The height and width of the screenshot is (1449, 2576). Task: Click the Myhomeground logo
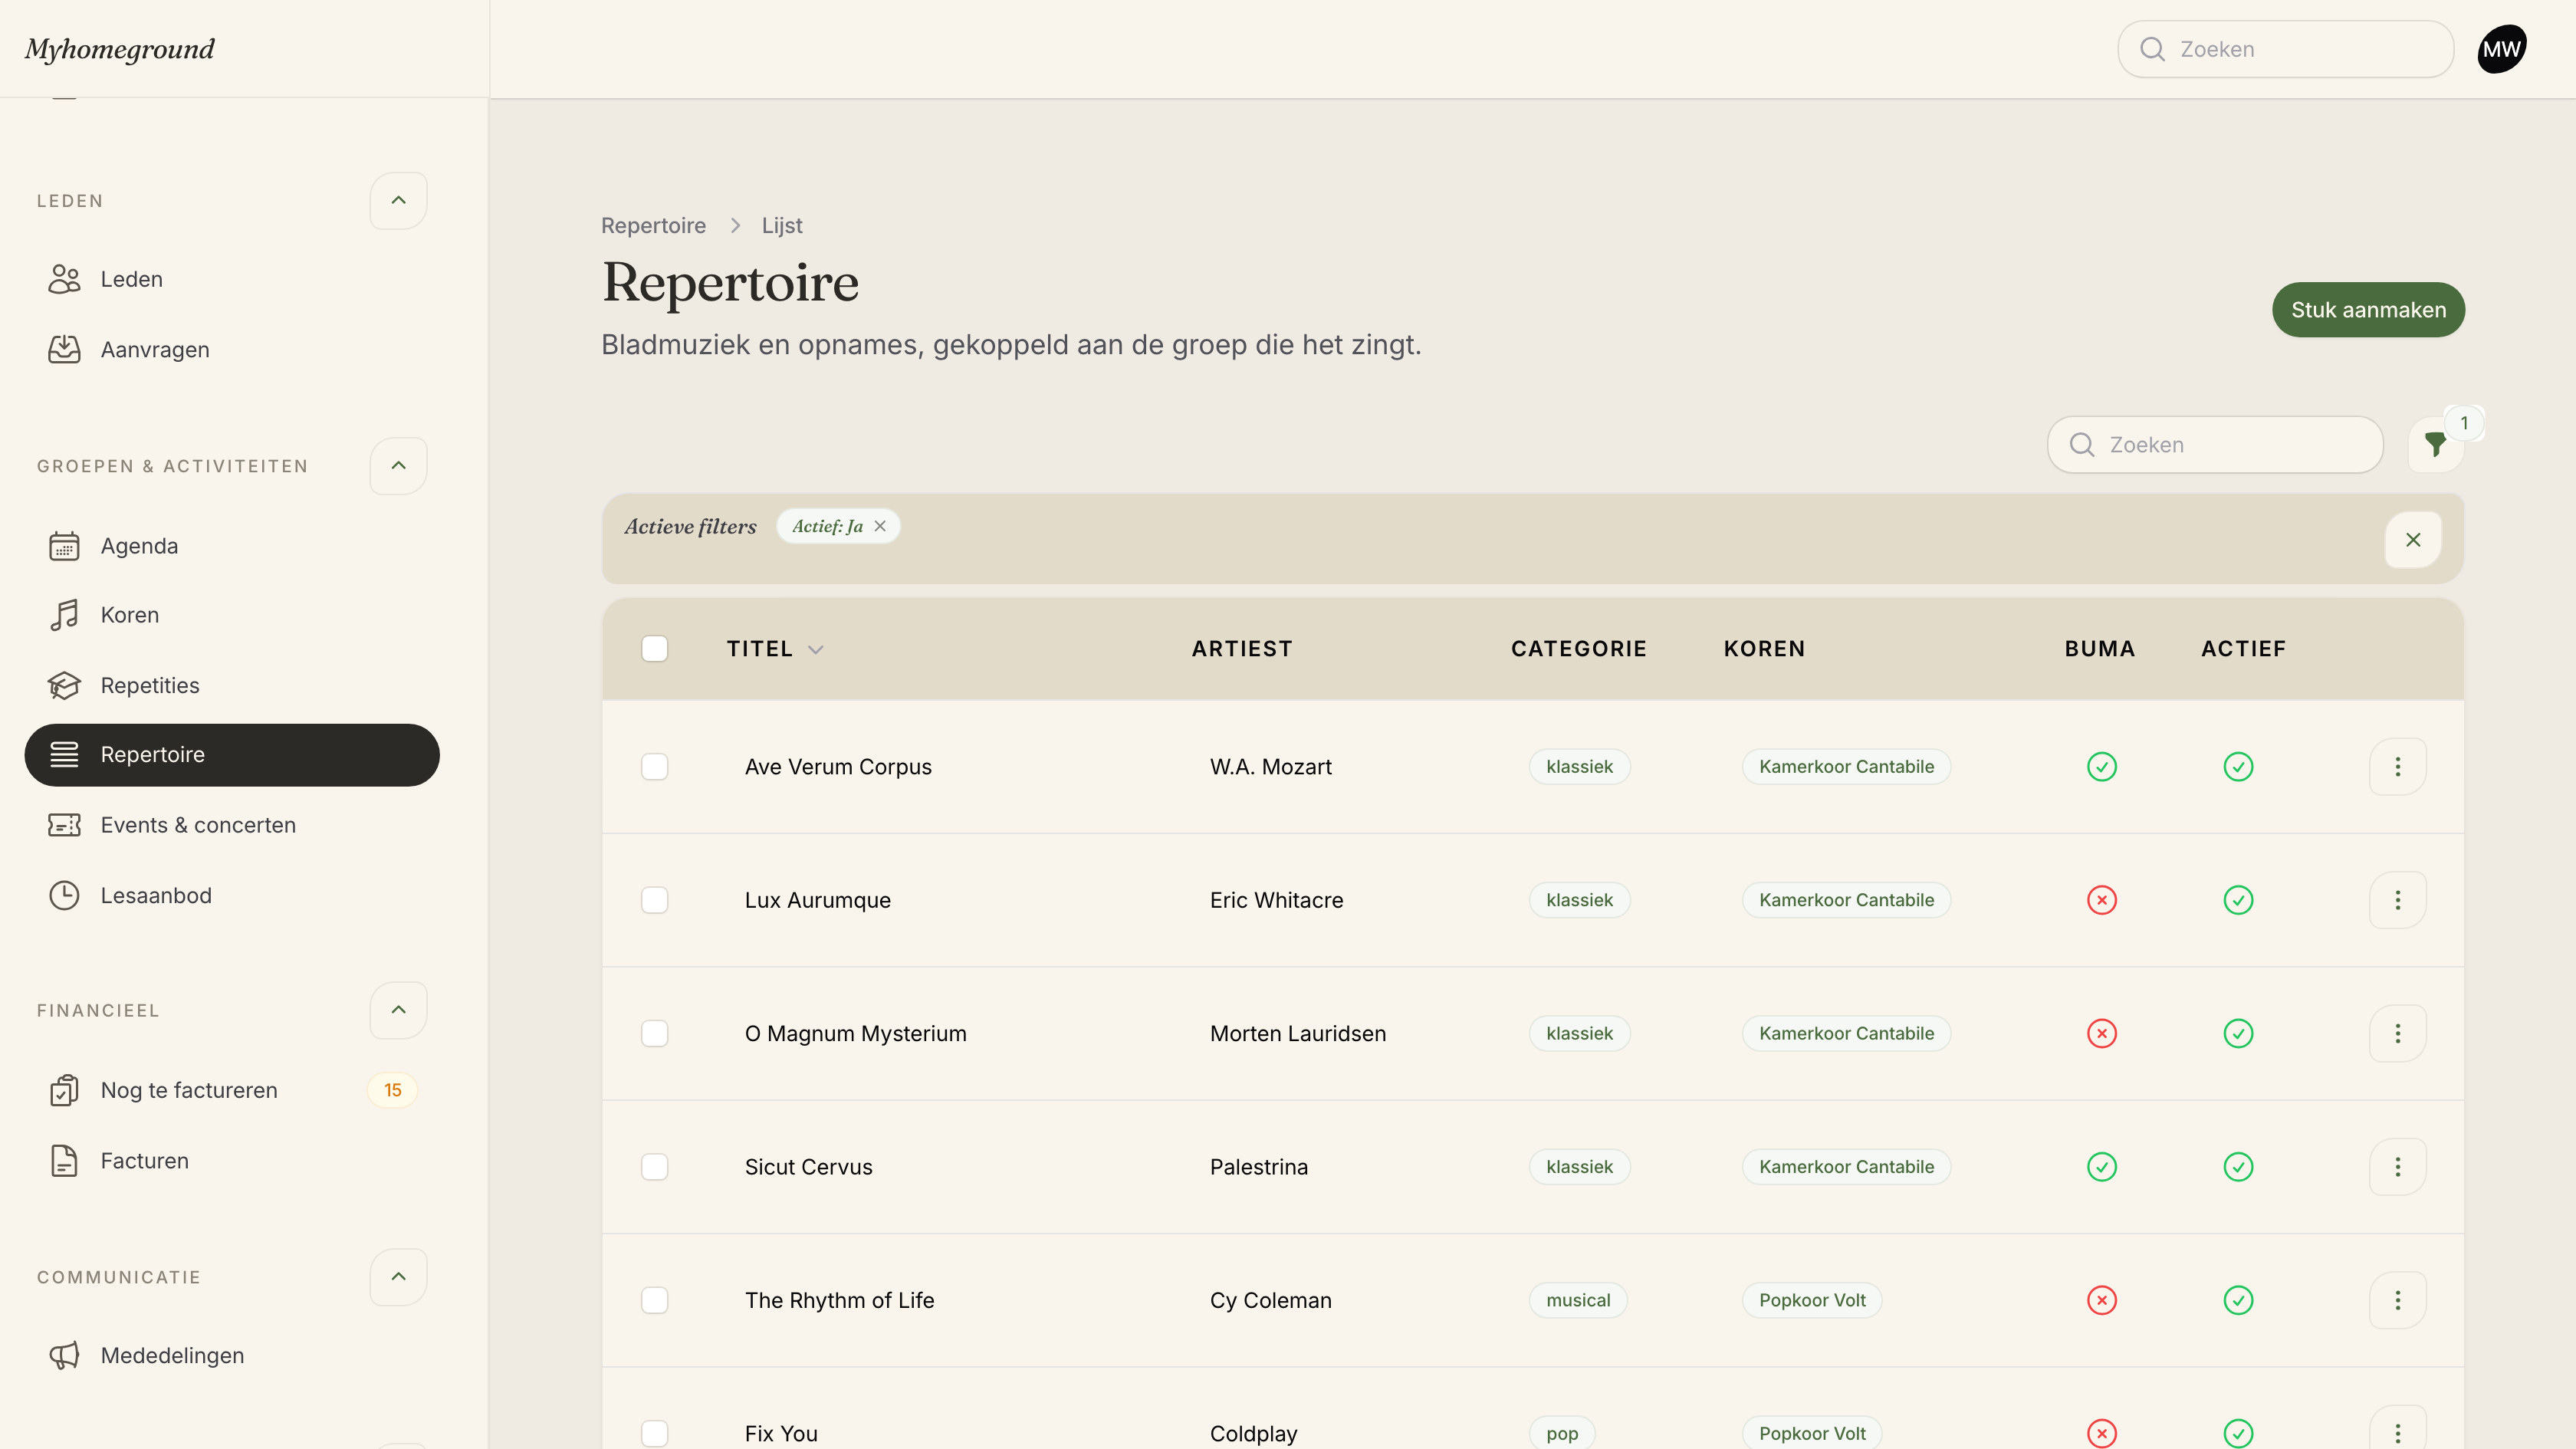coord(120,49)
